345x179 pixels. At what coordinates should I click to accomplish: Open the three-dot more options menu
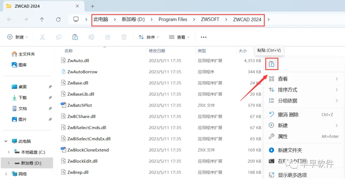203,37
